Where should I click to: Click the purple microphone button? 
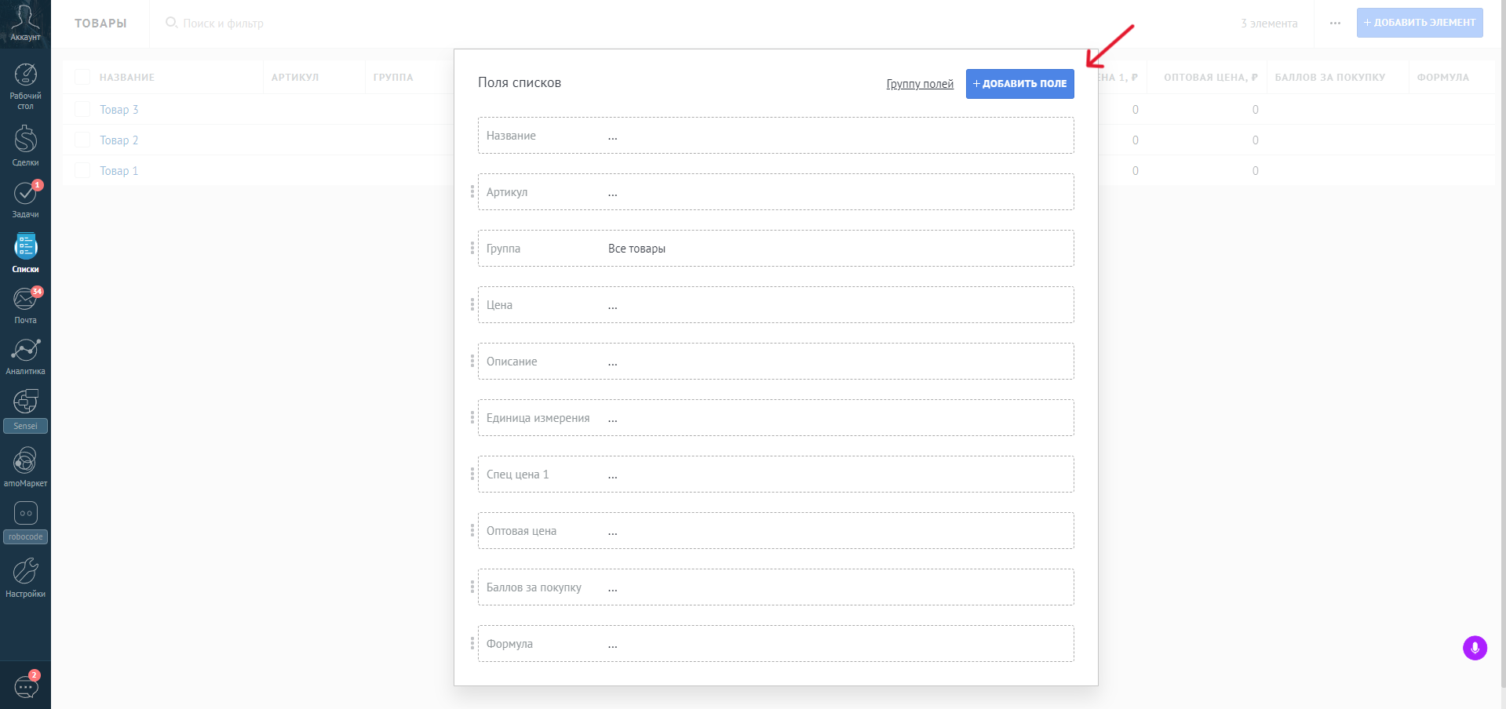coord(1475,648)
